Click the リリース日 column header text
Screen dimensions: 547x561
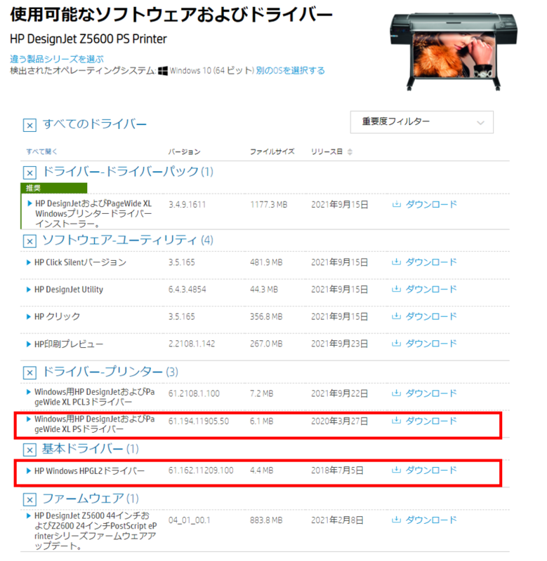point(327,151)
